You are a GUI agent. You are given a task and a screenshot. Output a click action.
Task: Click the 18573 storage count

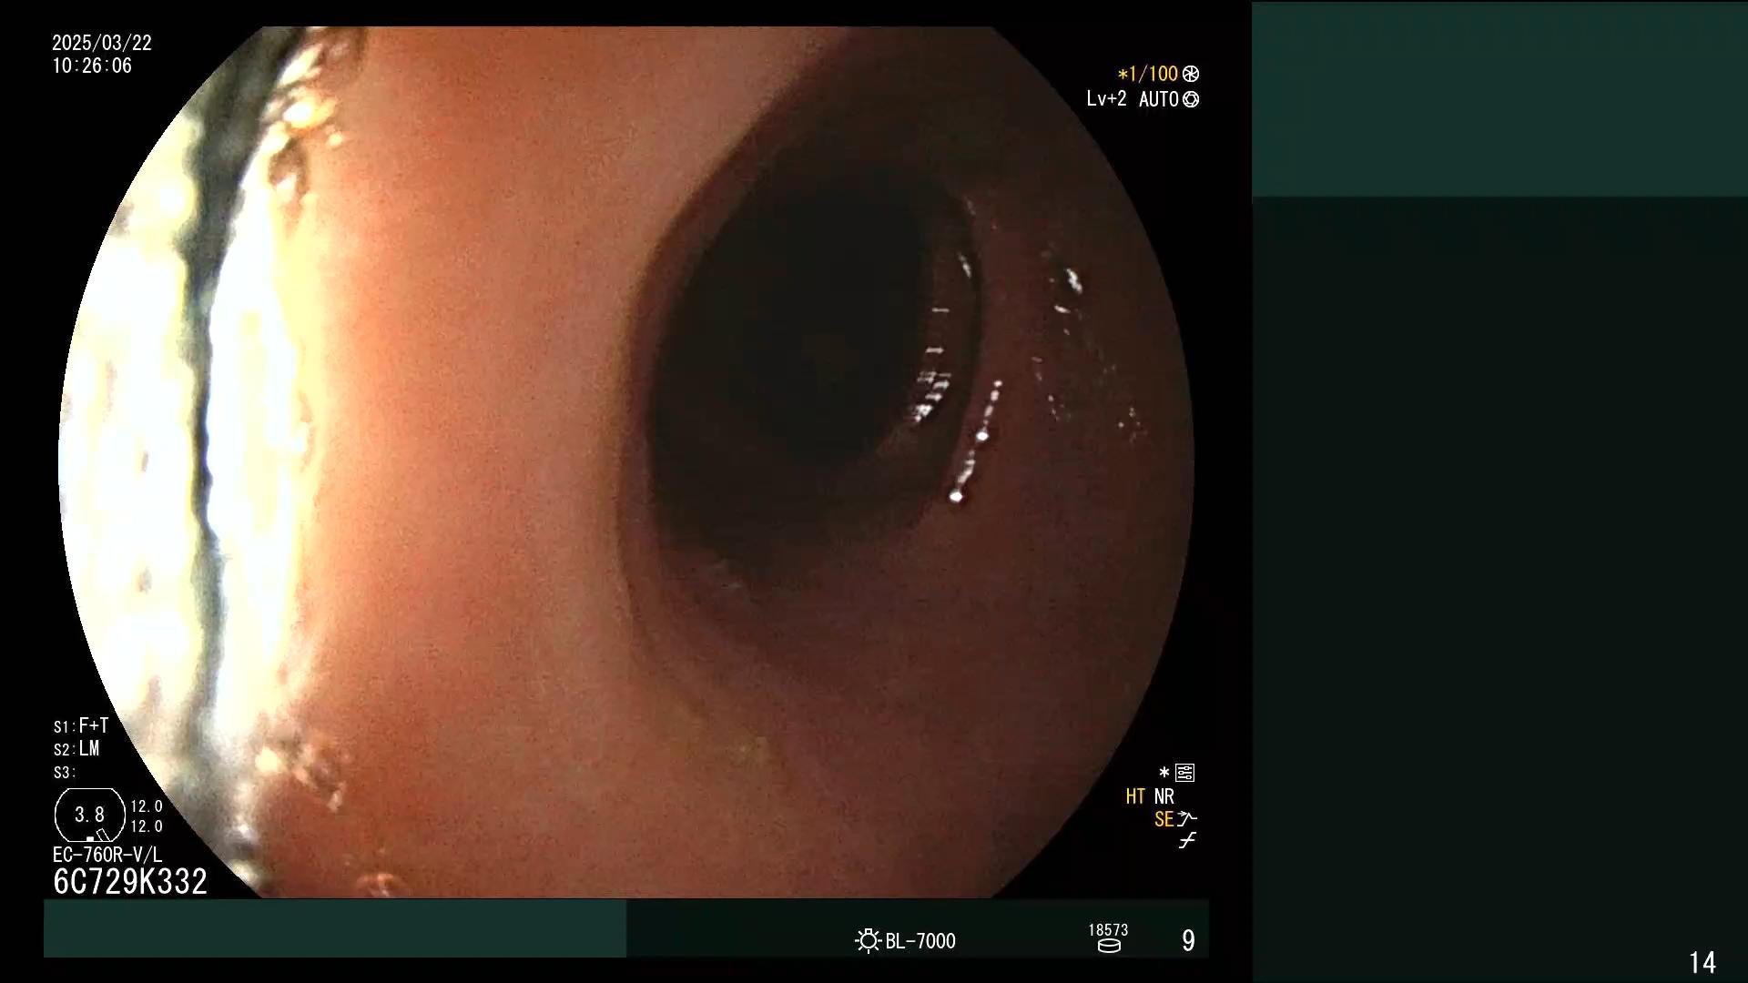pyautogui.click(x=1108, y=930)
